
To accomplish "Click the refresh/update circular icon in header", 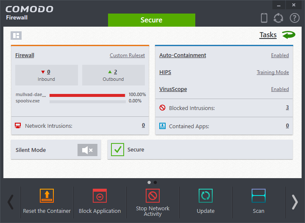I will point(278,18).
